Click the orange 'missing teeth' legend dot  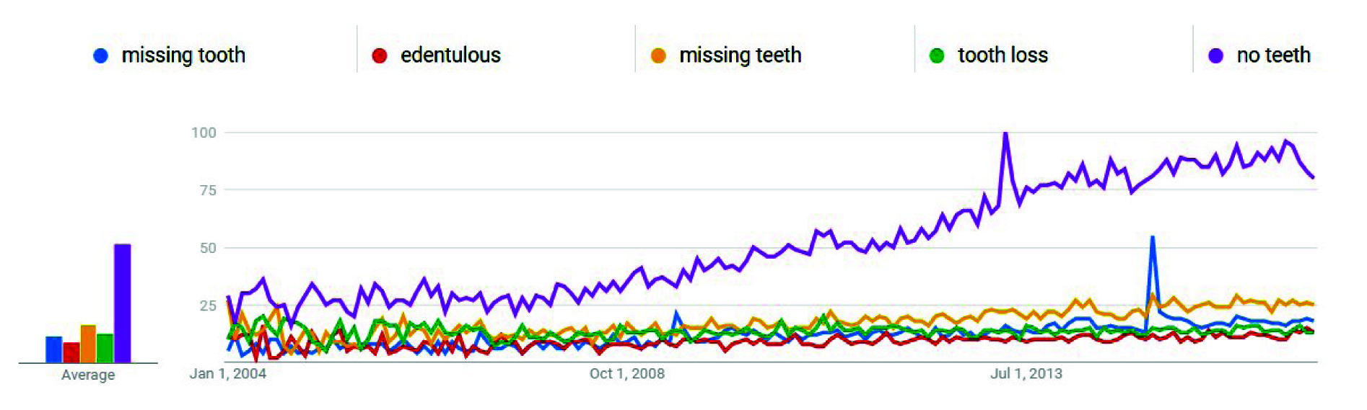point(658,55)
